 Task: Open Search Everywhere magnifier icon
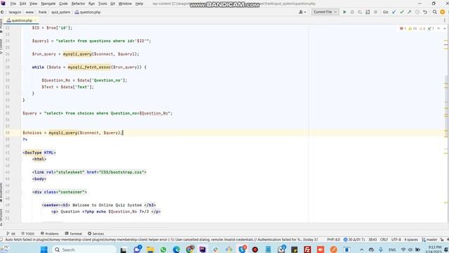(435, 12)
